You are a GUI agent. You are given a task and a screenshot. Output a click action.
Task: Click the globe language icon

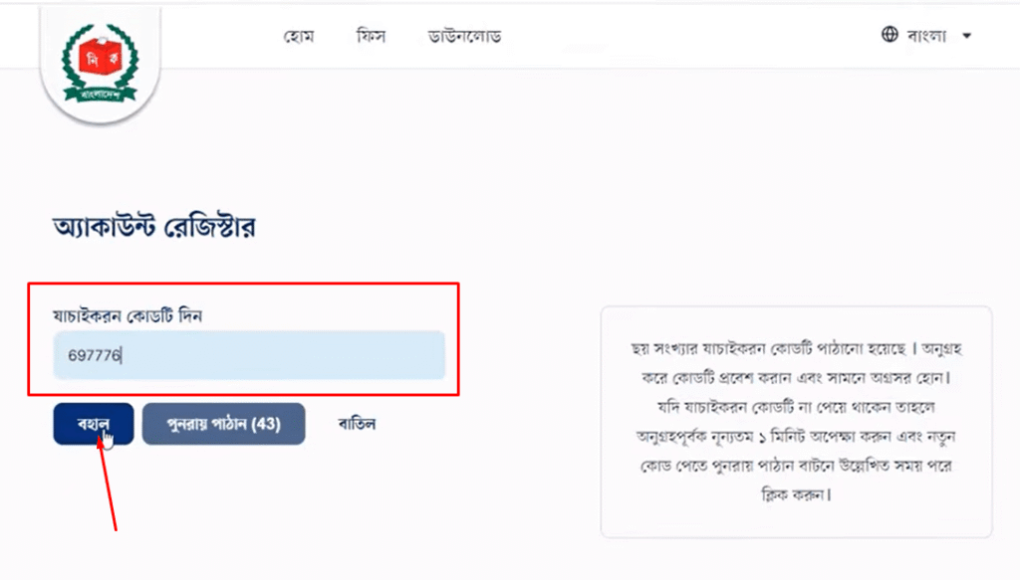pyautogui.click(x=890, y=35)
